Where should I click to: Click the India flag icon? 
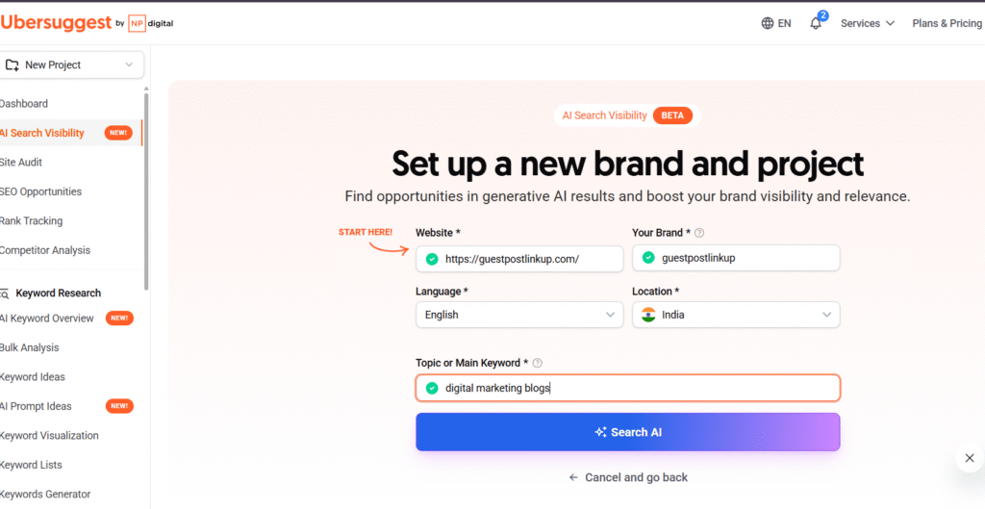click(x=647, y=315)
